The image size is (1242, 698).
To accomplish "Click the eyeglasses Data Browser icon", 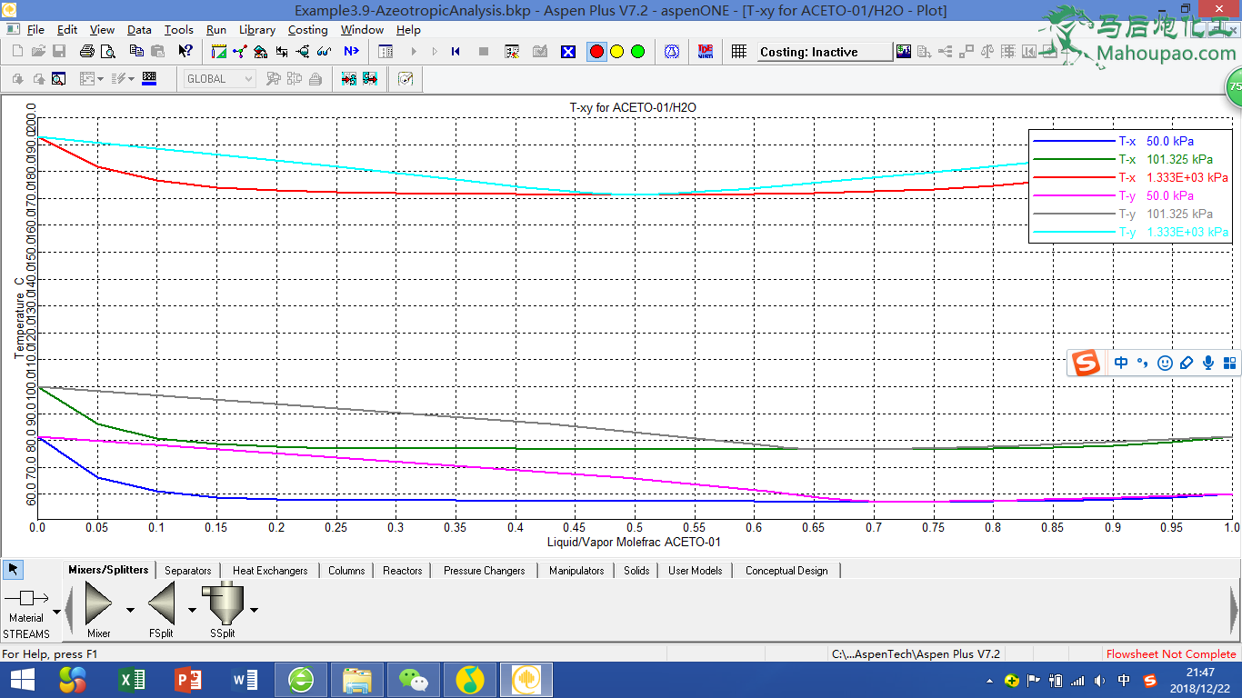I will (324, 52).
